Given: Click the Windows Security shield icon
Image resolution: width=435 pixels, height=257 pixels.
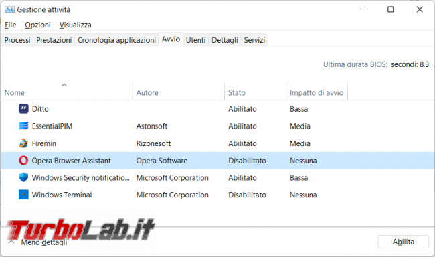Looking at the screenshot, I should coord(23,177).
